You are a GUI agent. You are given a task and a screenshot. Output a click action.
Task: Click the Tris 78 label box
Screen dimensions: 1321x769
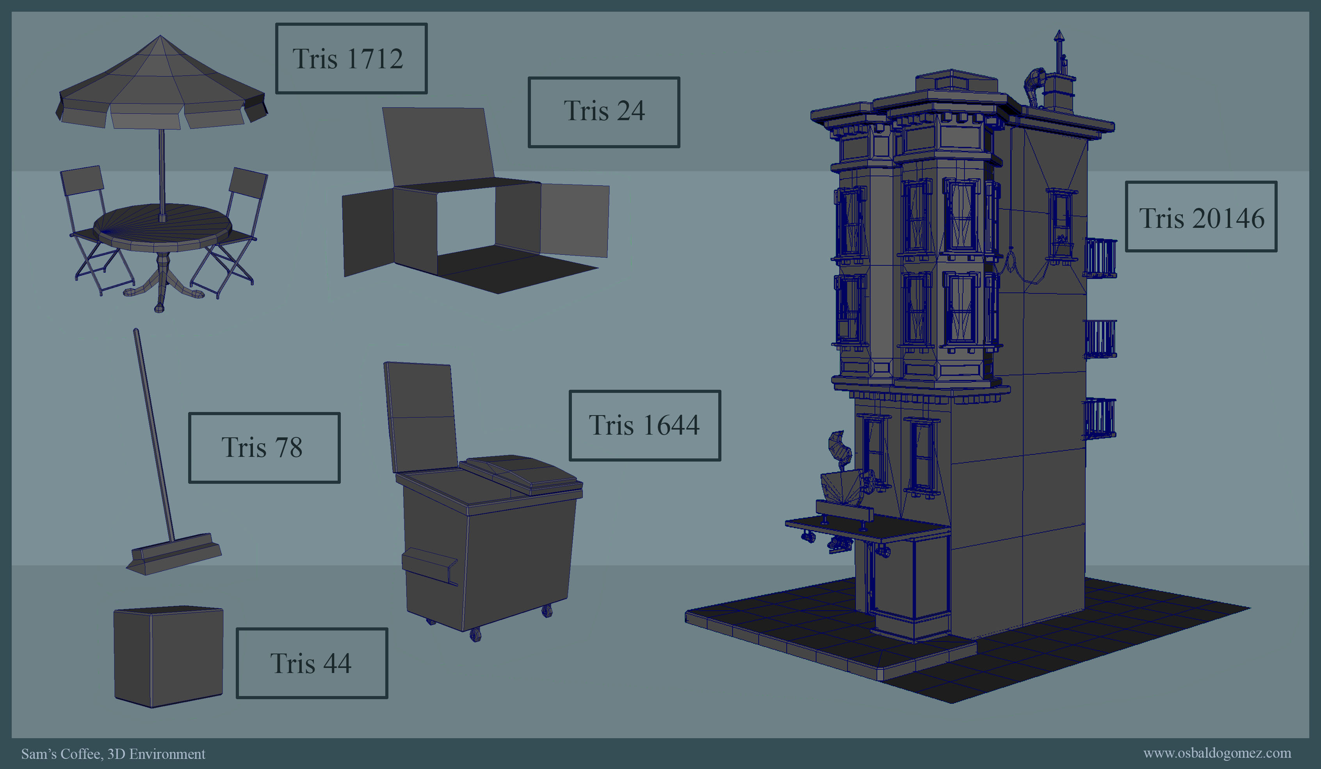264,448
